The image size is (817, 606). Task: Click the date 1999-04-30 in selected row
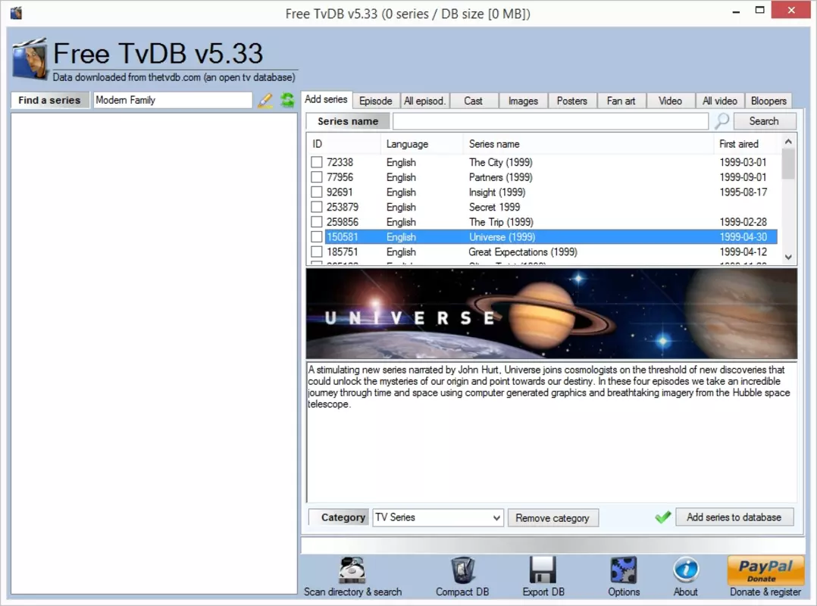(x=743, y=236)
